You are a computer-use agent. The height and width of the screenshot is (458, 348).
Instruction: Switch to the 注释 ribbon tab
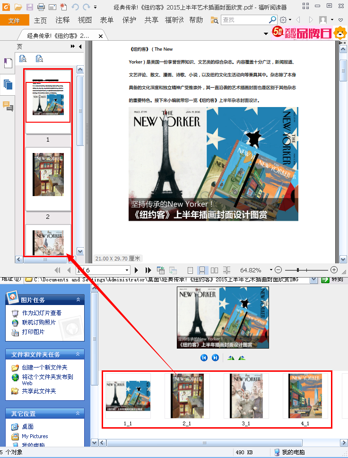click(x=62, y=20)
